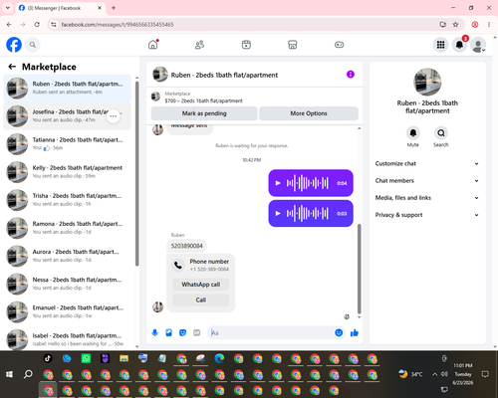Open conversation info purple icon
Image resolution: width=498 pixels, height=398 pixels.
pos(351,75)
